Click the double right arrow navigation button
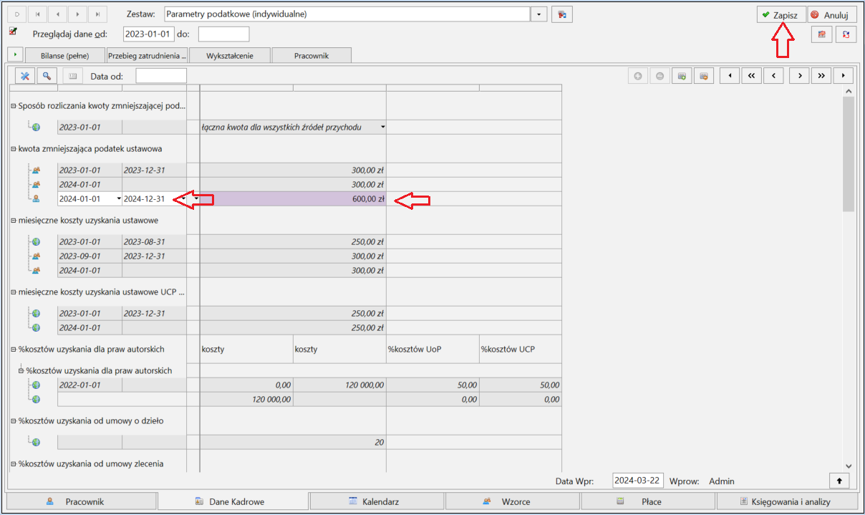This screenshot has width=865, height=515. (821, 76)
